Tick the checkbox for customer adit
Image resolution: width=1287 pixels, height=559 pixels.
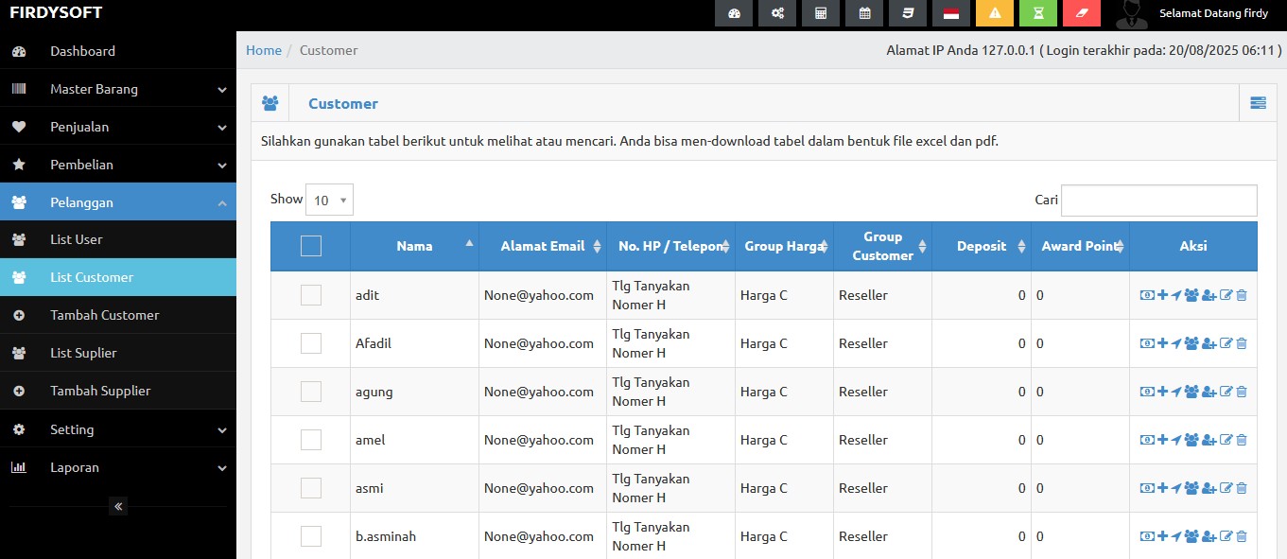[310, 295]
